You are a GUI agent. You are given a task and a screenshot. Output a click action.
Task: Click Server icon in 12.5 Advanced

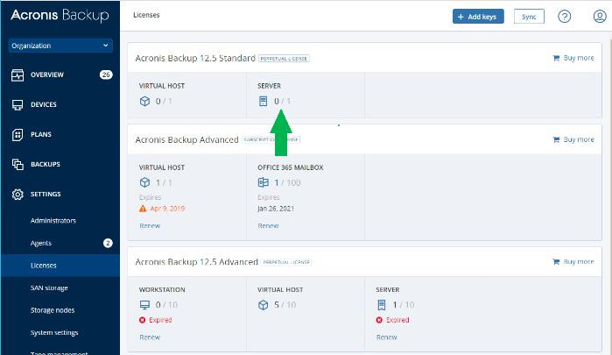[382, 305]
